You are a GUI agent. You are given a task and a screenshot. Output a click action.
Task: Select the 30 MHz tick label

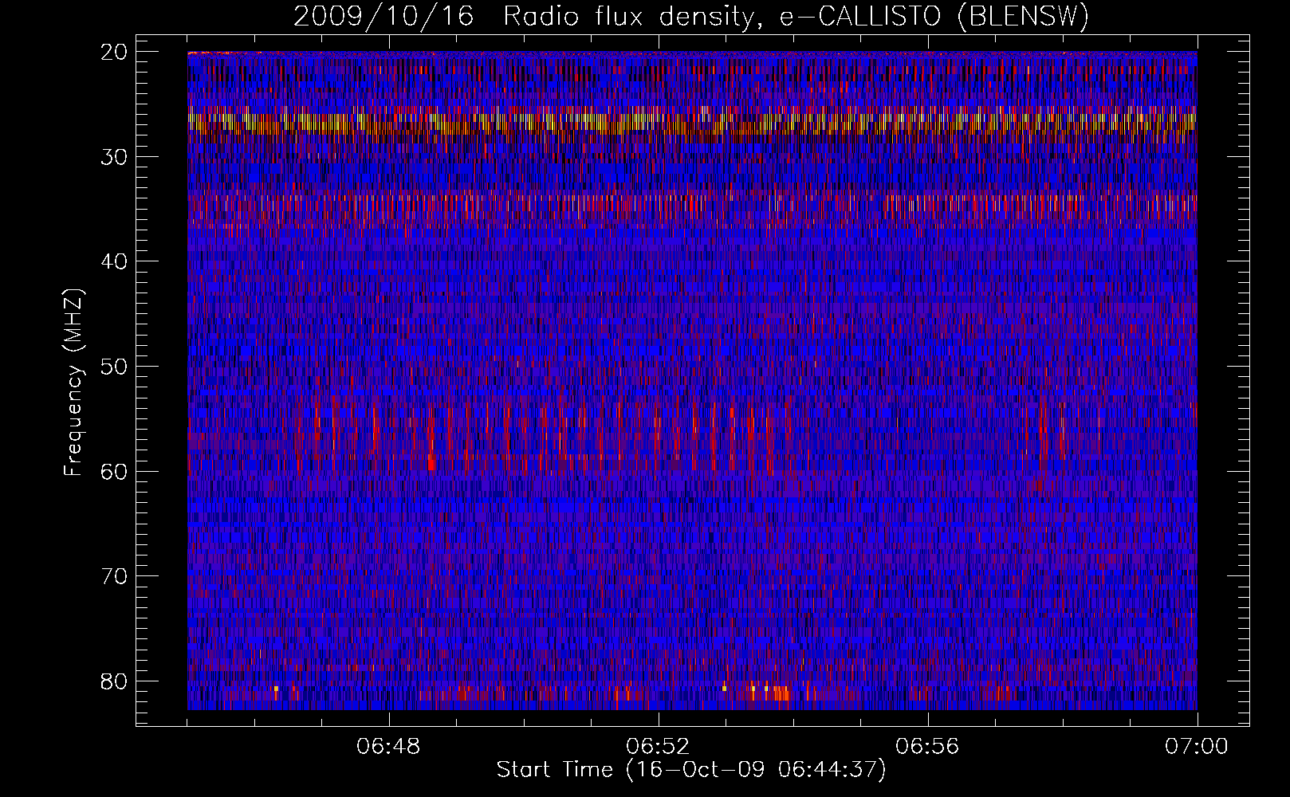tap(115, 157)
